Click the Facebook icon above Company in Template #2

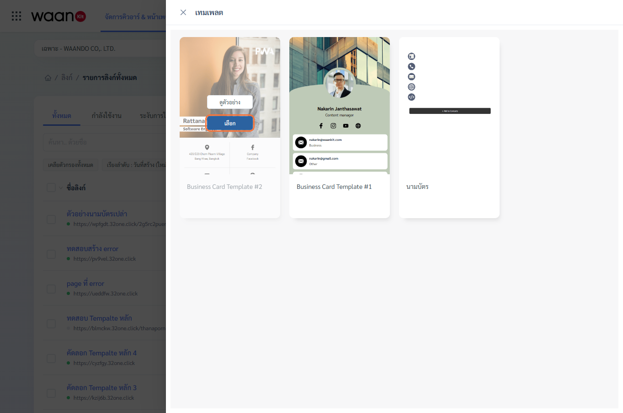[252, 147]
